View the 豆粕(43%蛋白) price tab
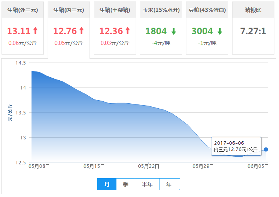This screenshot has width=279, height=197. coord(207,10)
